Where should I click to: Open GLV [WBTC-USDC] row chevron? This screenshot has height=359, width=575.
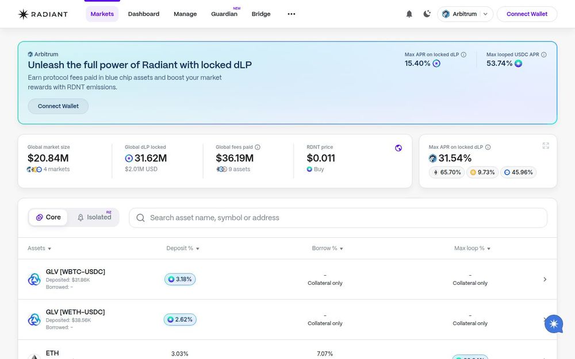pyautogui.click(x=545, y=280)
